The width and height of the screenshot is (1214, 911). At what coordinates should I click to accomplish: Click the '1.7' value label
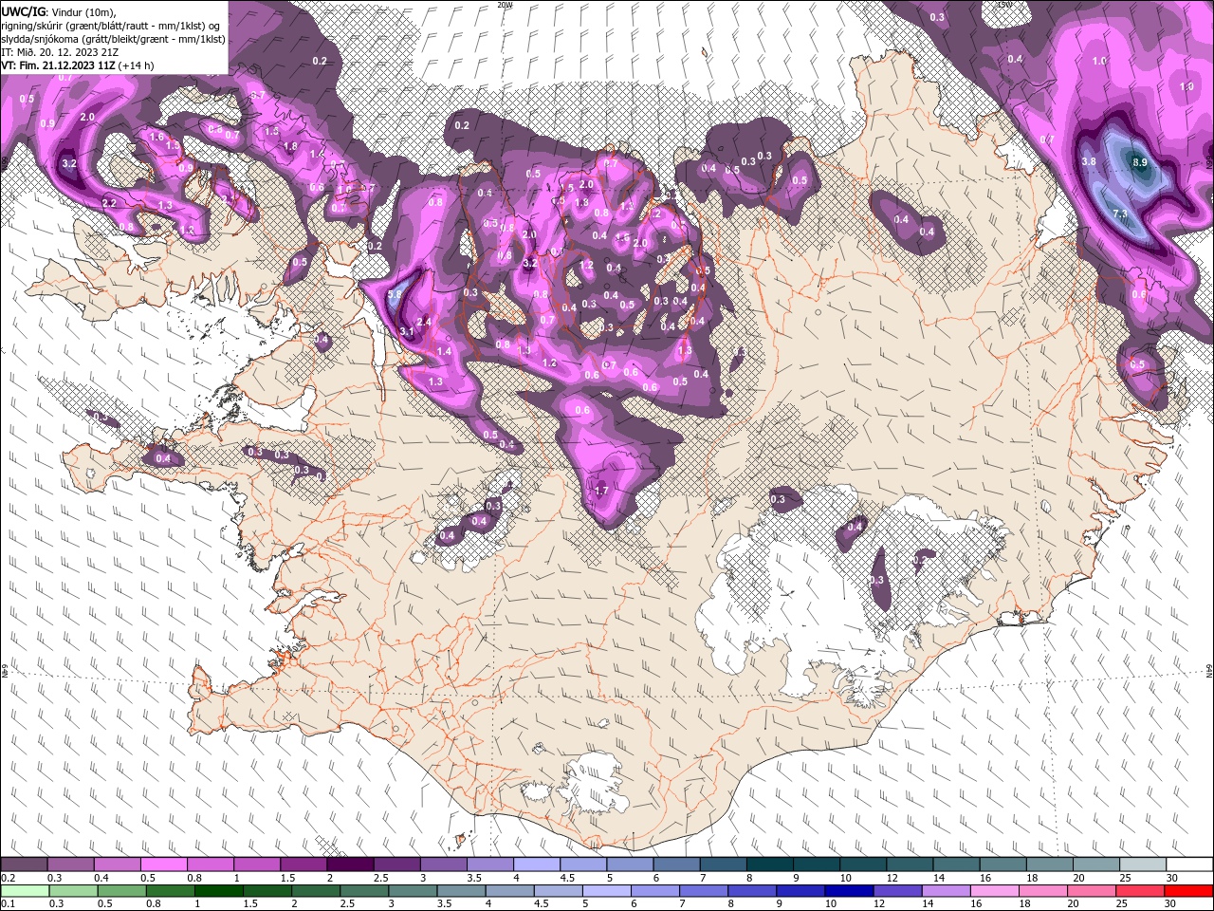(x=600, y=491)
